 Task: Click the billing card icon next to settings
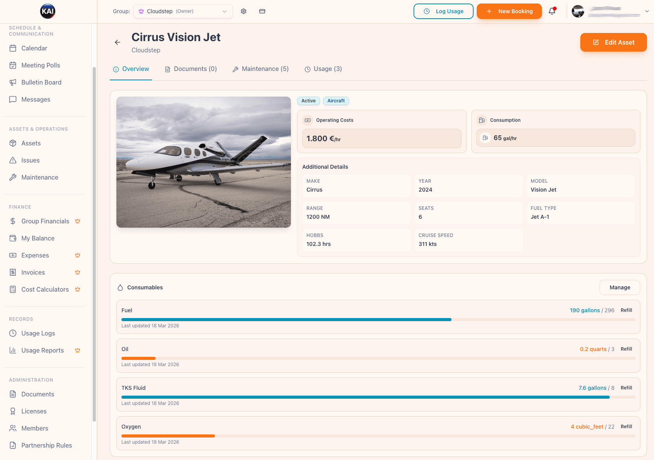(x=262, y=11)
